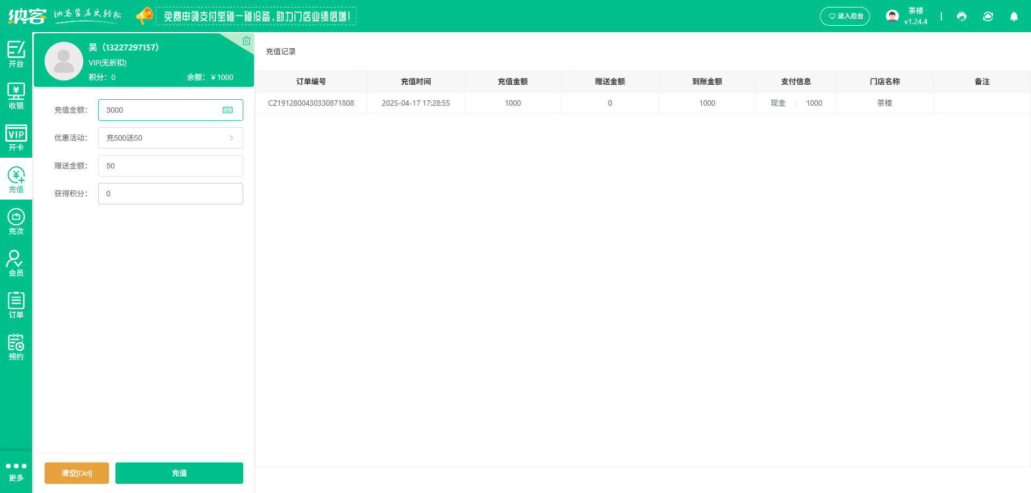1031x493 pixels.
Task: Select the 充值记录 records tab
Action: (280, 51)
